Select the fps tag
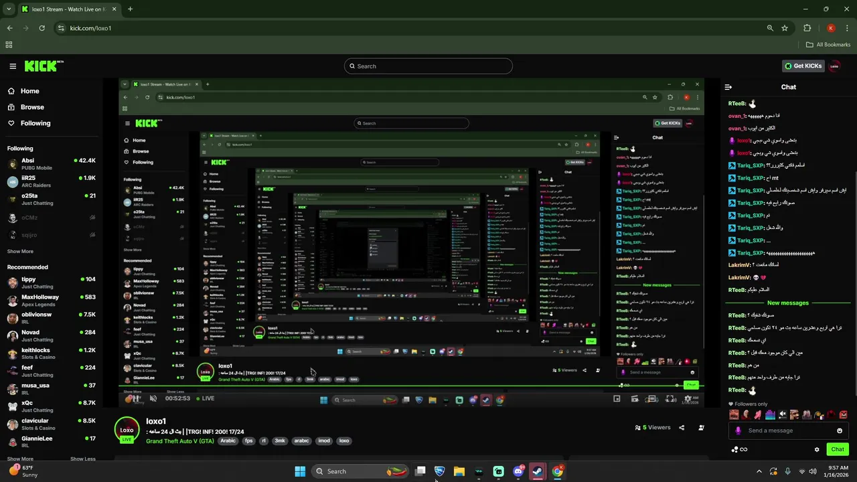 248,441
